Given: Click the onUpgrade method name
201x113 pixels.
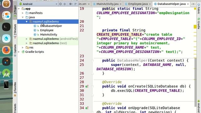Looking at the screenshot, I should (x=138, y=108).
